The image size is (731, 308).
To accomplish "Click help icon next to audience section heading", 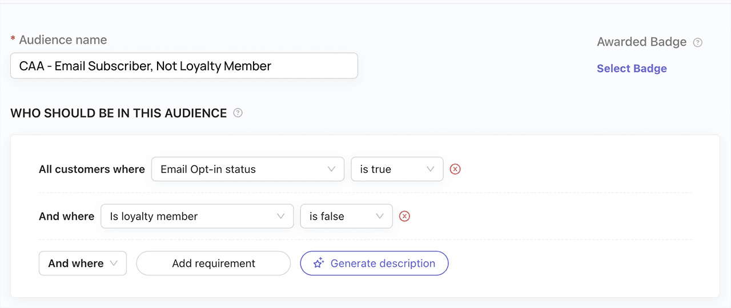I will click(x=238, y=113).
